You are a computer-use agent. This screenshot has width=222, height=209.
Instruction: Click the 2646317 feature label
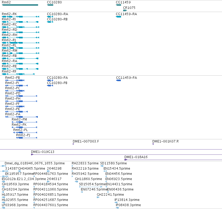(54, 179)
